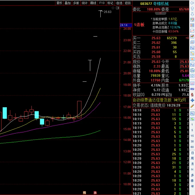
Task: Open the 统计 statistics menu
Action: (x=85, y=3)
